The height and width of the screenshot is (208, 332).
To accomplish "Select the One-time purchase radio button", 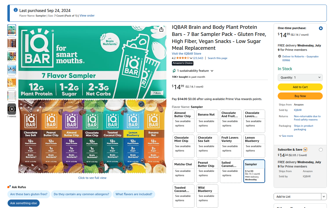I will point(321,28).
